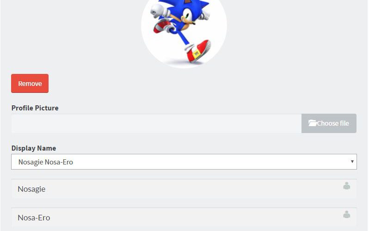Click the user icon in Nosagie field
Screen dimensions: 369x231
(x=346, y=186)
